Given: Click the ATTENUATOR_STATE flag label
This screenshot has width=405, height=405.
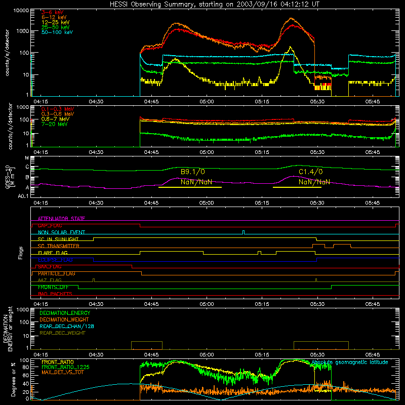Looking at the screenshot, I should tap(61, 219).
